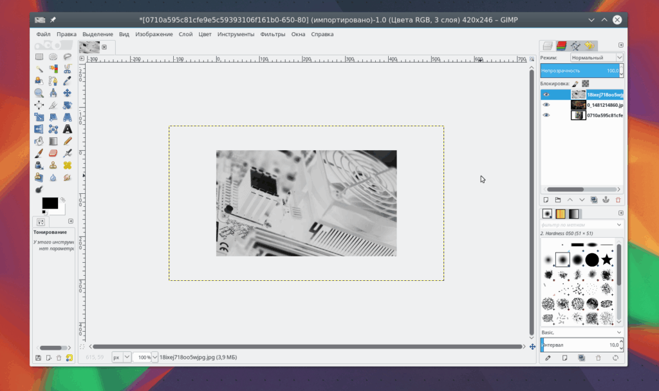Open the Фильтры menu
The height and width of the screenshot is (391, 659).
coord(272,35)
